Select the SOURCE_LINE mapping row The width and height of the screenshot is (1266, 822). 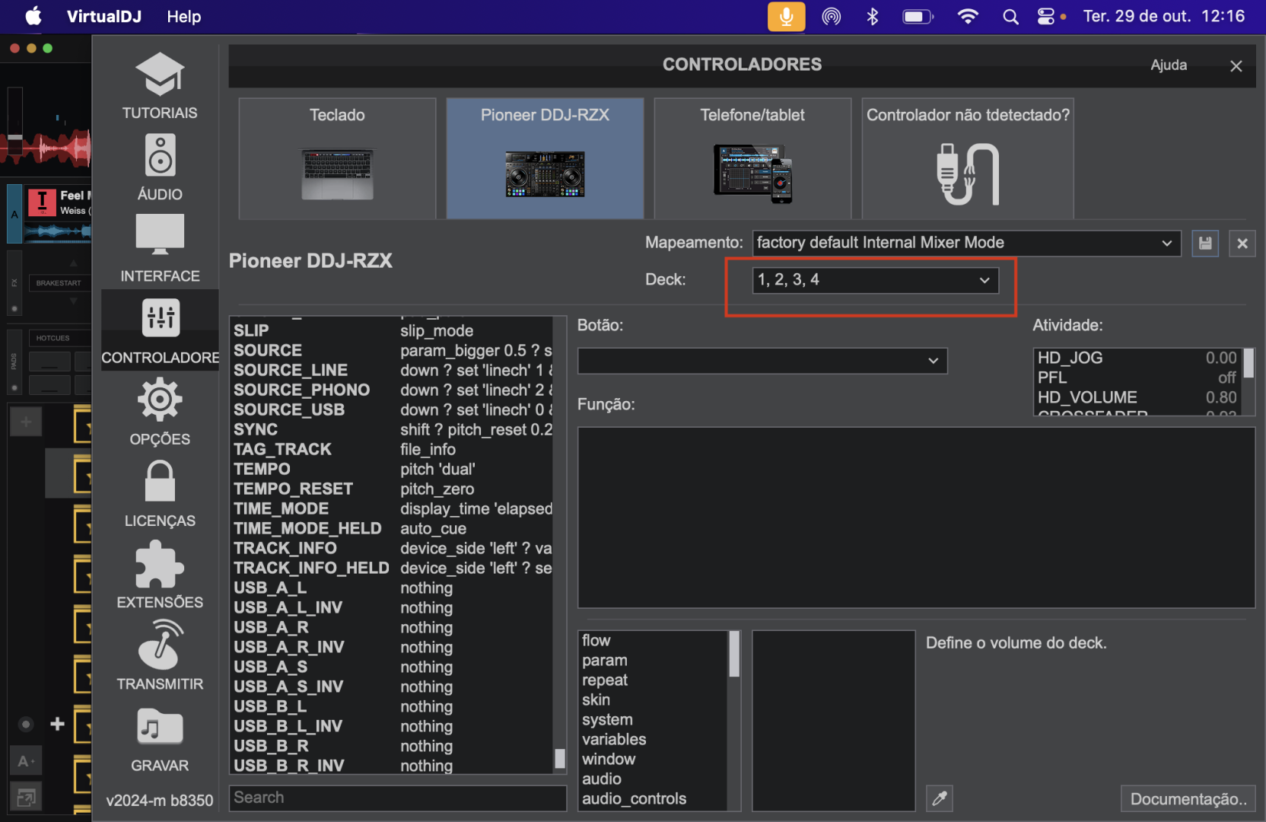(392, 371)
